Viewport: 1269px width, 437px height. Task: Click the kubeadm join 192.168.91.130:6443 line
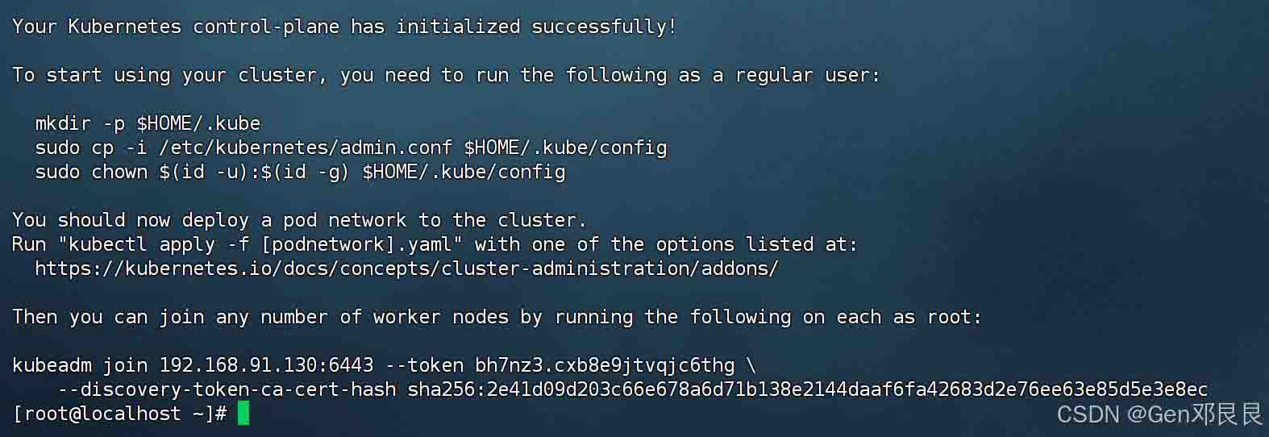(384, 365)
